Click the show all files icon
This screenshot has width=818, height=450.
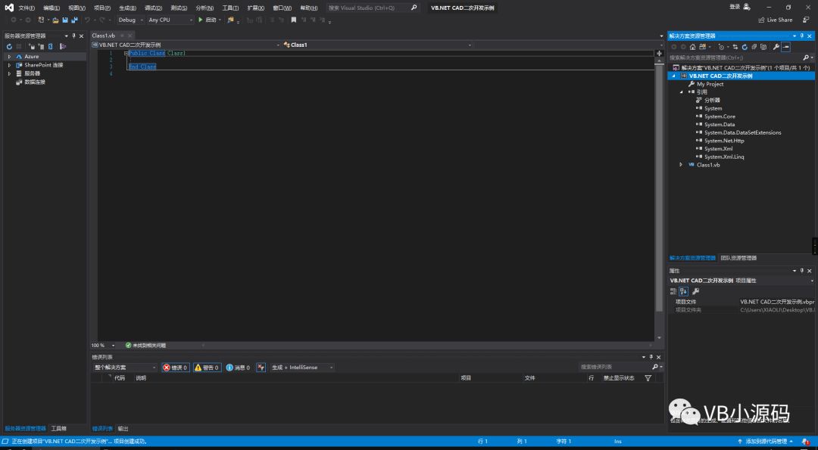click(763, 47)
